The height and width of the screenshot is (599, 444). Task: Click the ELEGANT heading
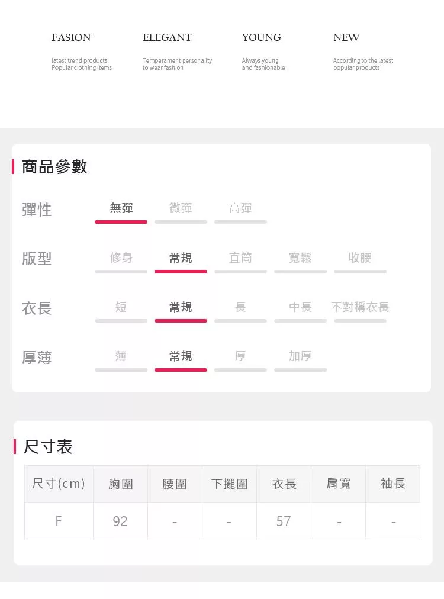[167, 37]
